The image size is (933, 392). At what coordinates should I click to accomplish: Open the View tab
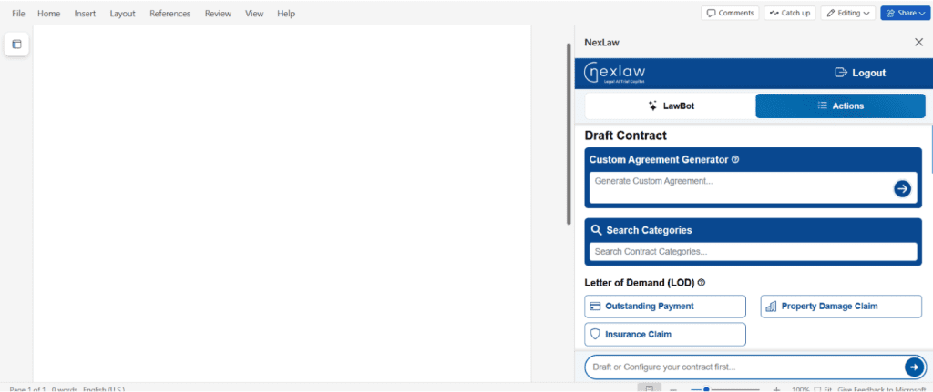pyautogui.click(x=254, y=13)
